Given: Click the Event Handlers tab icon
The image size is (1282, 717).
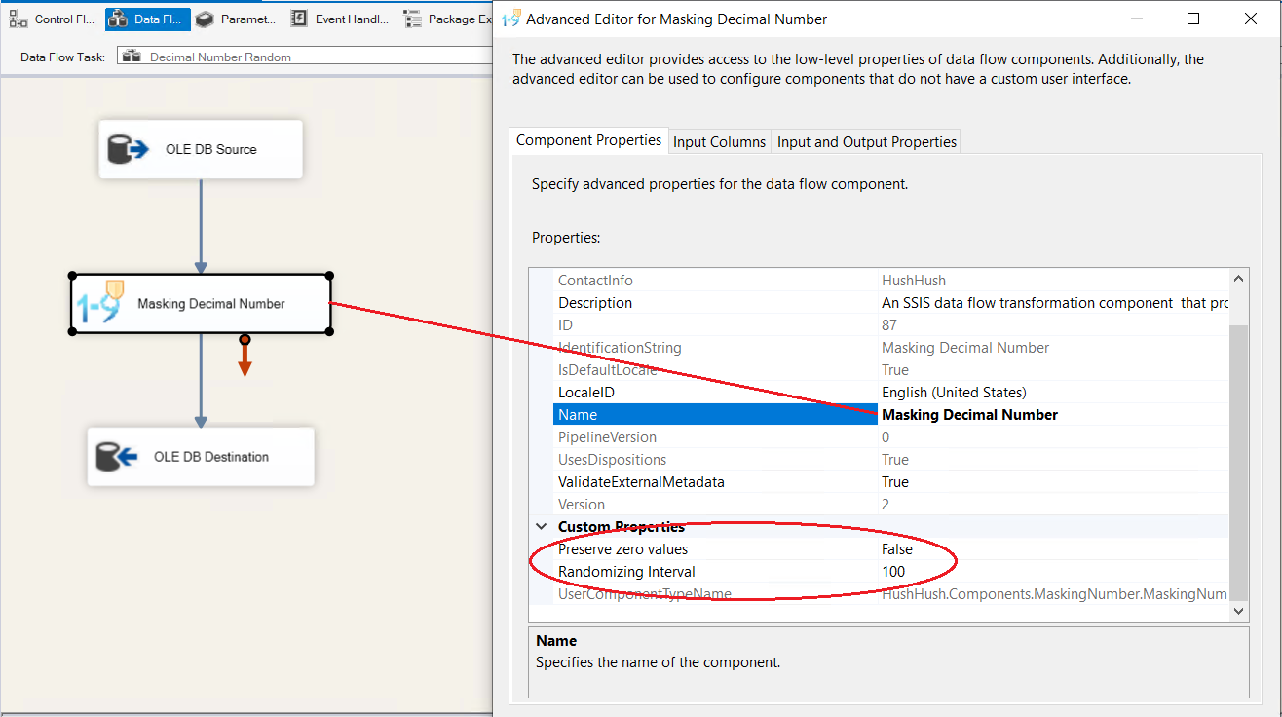Looking at the screenshot, I should click(x=300, y=19).
